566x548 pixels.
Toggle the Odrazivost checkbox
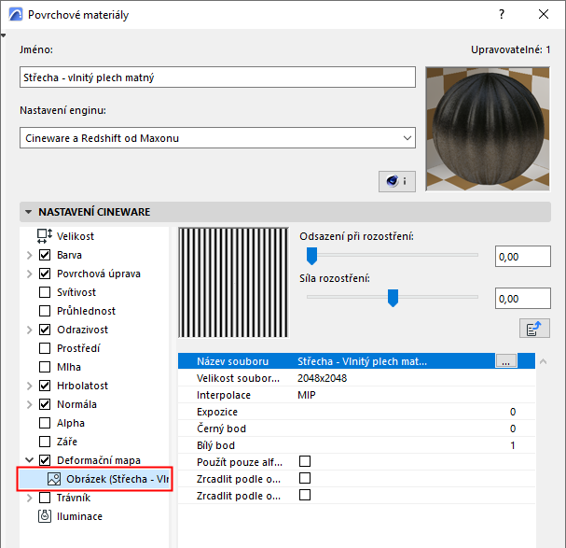45,330
